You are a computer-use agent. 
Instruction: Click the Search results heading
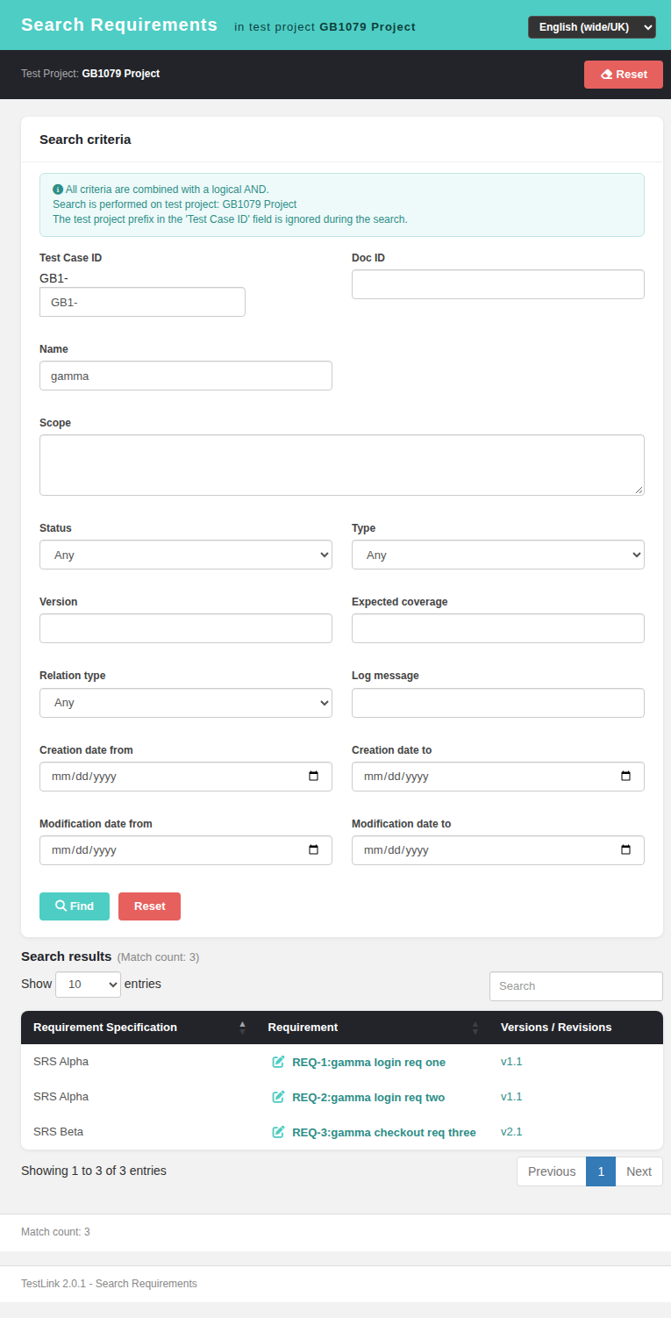[x=67, y=956]
